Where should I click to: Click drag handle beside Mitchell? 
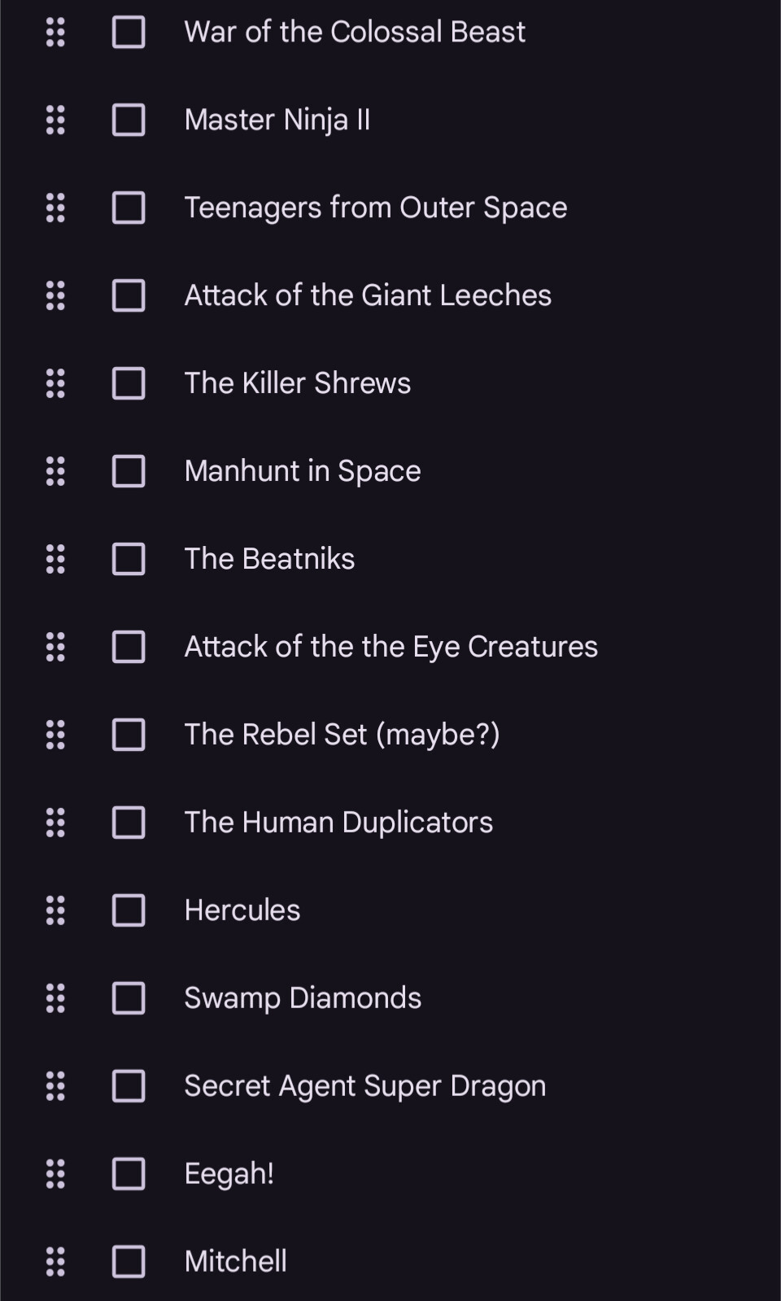[55, 1262]
